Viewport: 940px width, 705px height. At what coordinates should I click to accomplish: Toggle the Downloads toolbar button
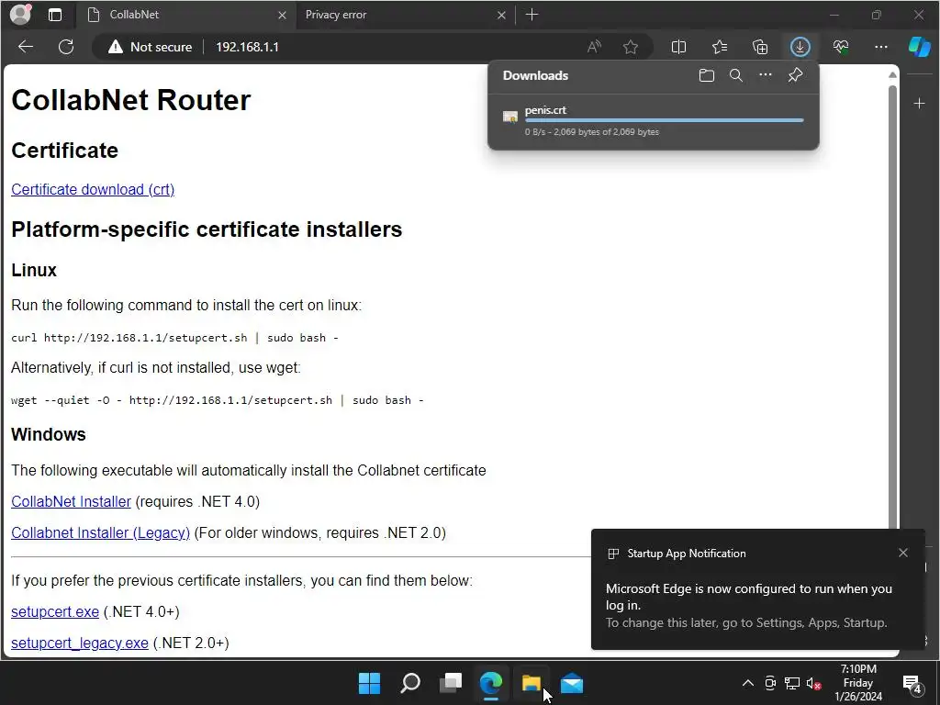click(x=800, y=47)
